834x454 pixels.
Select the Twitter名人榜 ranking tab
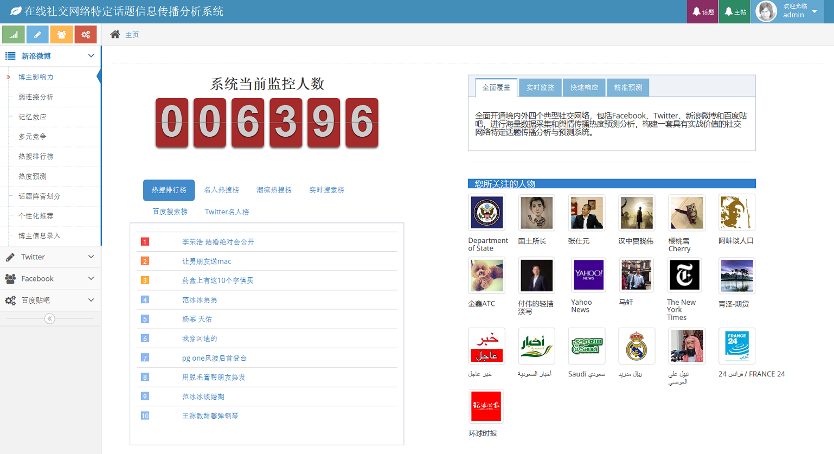227,212
